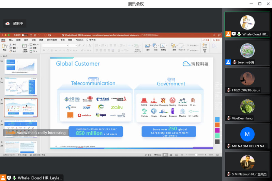Viewport: 272px width, 181px height.
Task: Click the Text Box (文本框) icon
Action: pos(163,46)
